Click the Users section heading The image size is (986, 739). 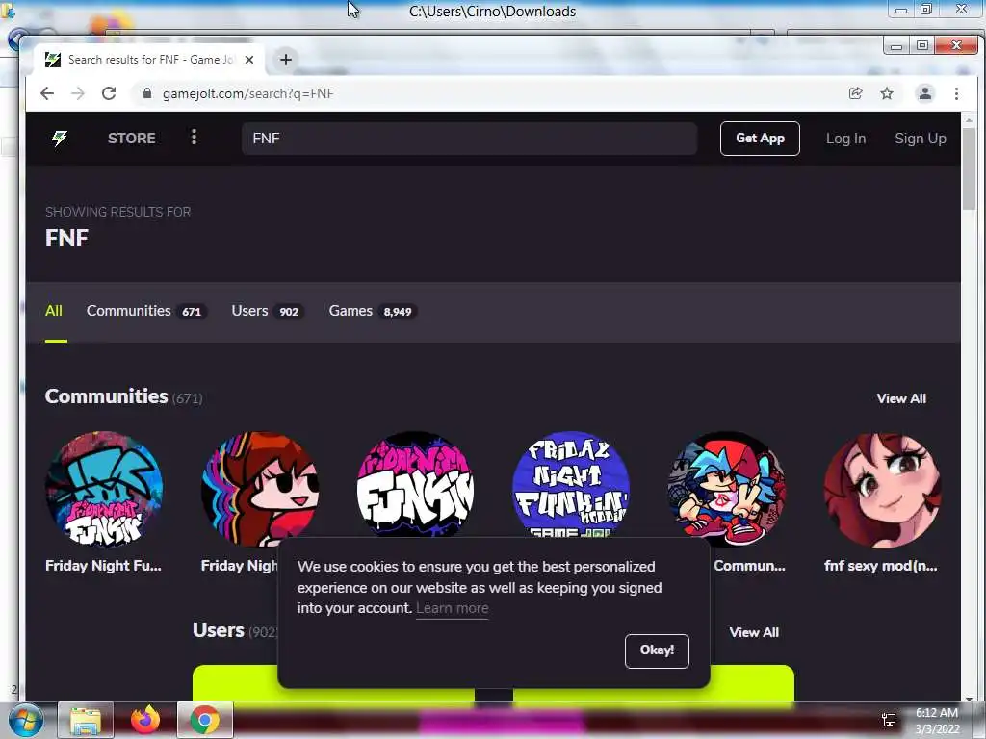pyautogui.click(x=219, y=630)
